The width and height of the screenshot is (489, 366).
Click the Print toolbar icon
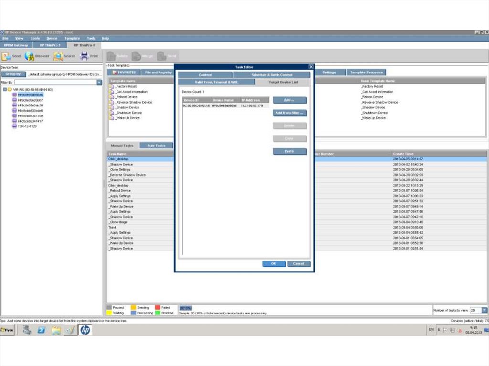(x=84, y=56)
